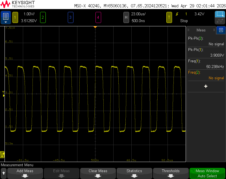The width and height of the screenshot is (226, 179).
Task: Click the zoom box selection icon
Action: coord(220,14)
